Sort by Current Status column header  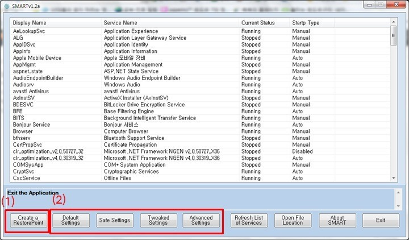[264, 23]
